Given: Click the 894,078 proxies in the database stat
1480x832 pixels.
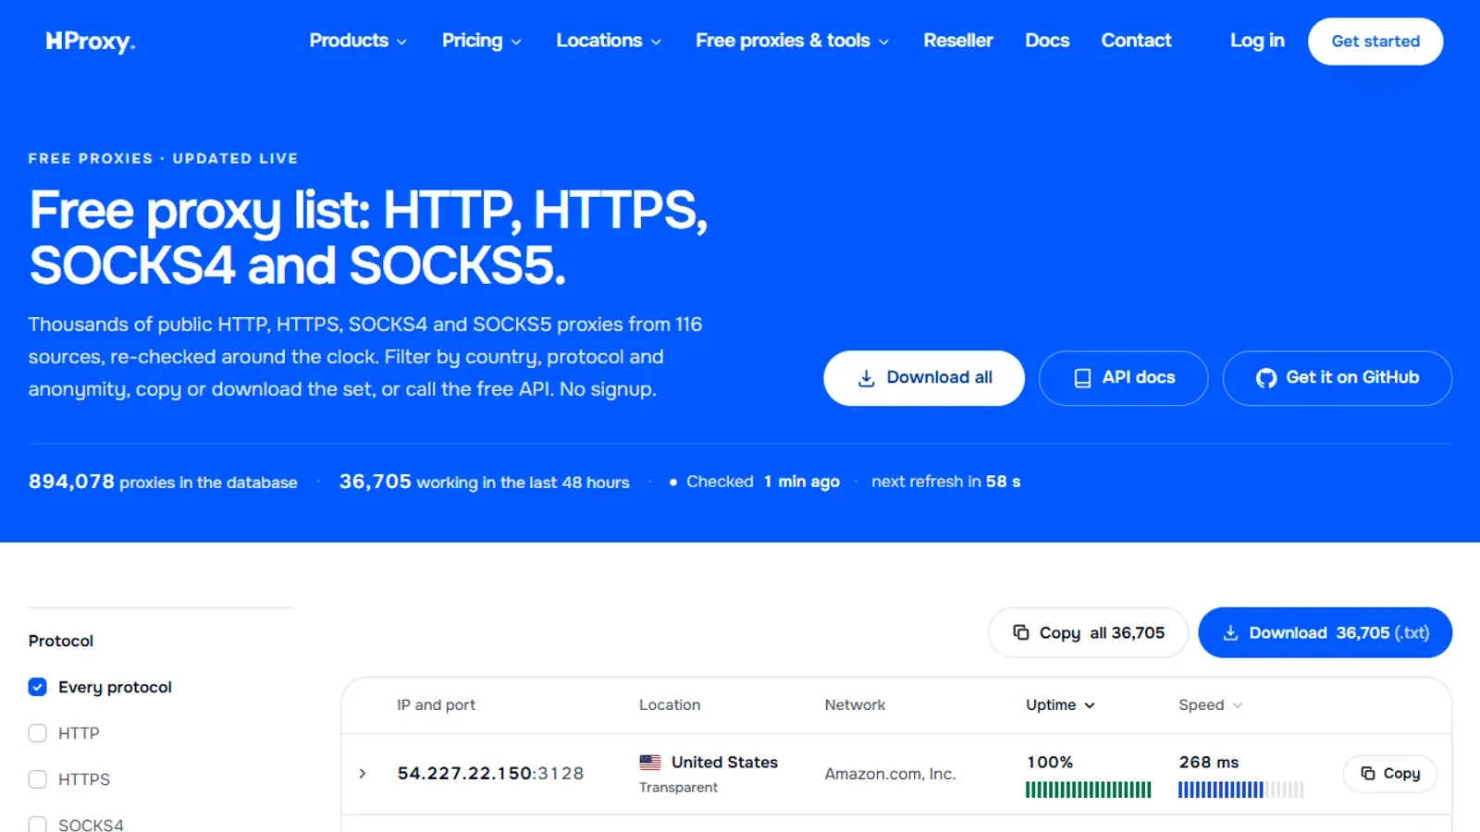Looking at the screenshot, I should coord(163,482).
